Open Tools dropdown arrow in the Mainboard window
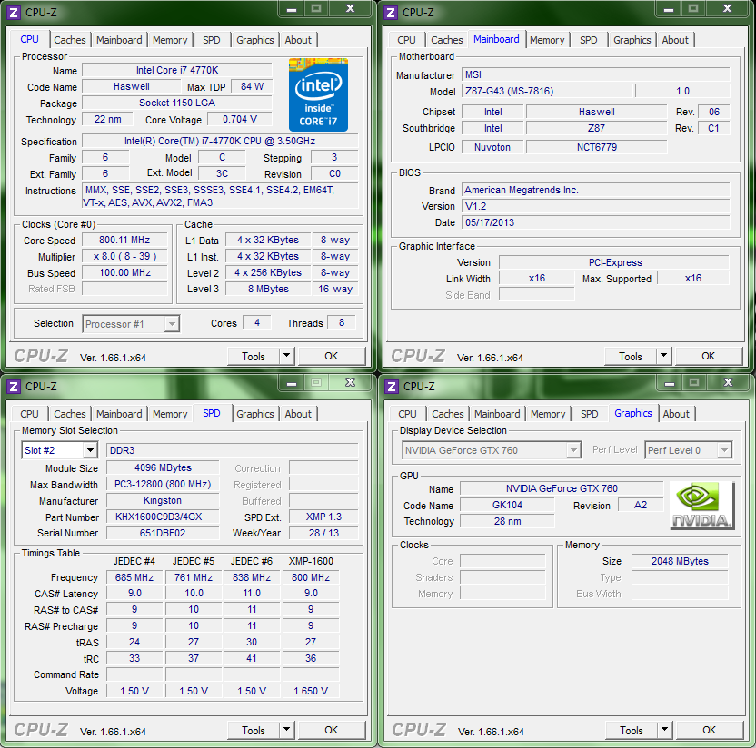The image size is (756, 748). 663,356
